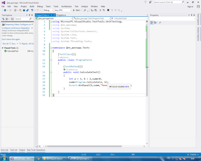Screen dimensions: 201x161
Task: Click the bookmark icon in toolbar
Action: [108, 10]
